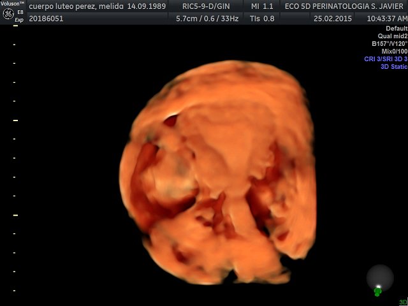Click the birth date 14.09.1989
The height and width of the screenshot is (306, 408).
146,6
